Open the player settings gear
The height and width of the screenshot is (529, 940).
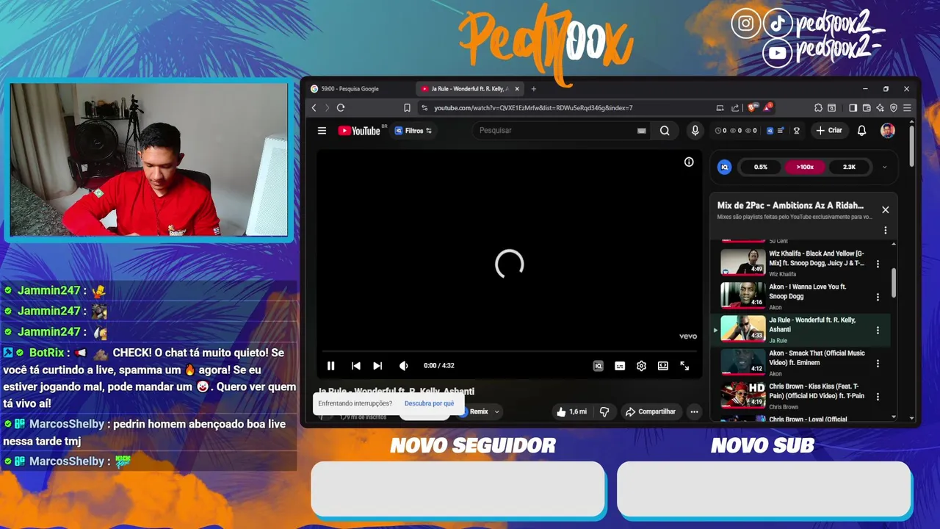click(641, 366)
